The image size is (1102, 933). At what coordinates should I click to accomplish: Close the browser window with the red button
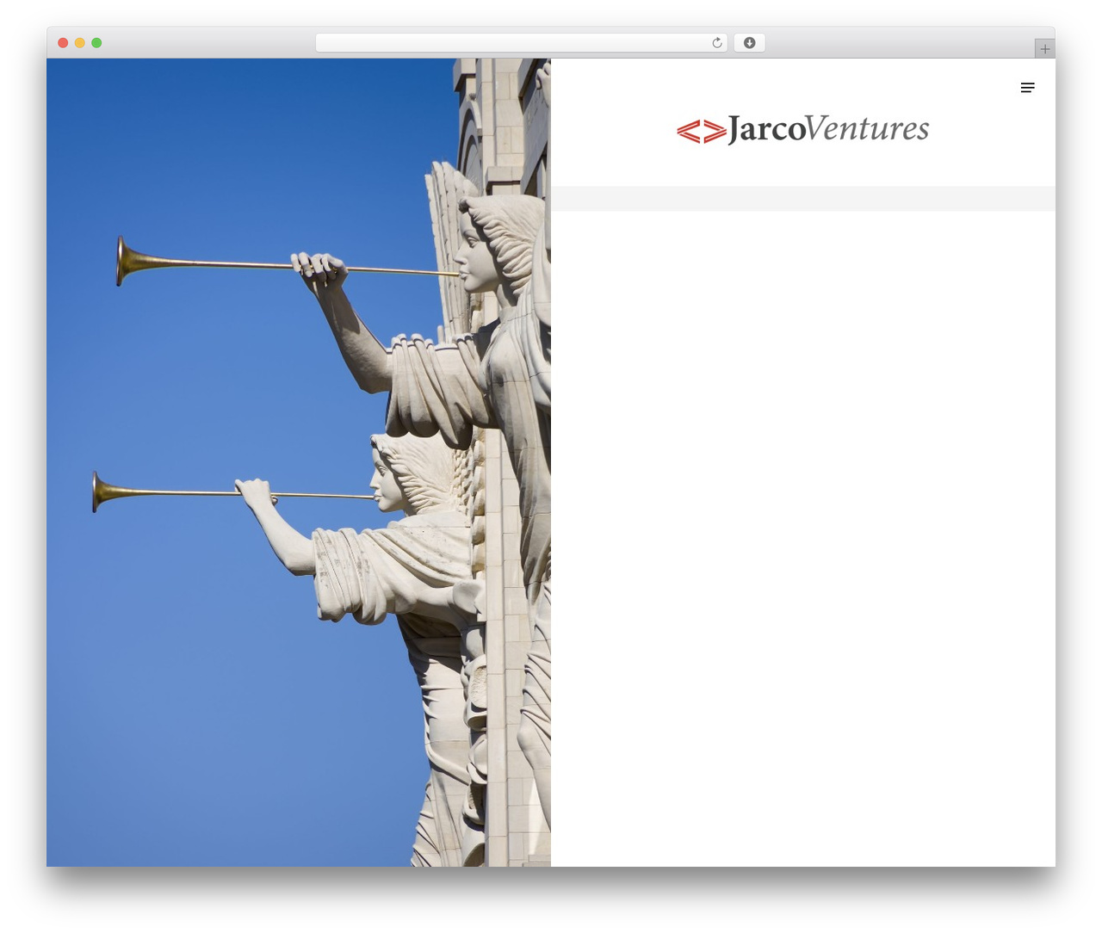[x=63, y=43]
